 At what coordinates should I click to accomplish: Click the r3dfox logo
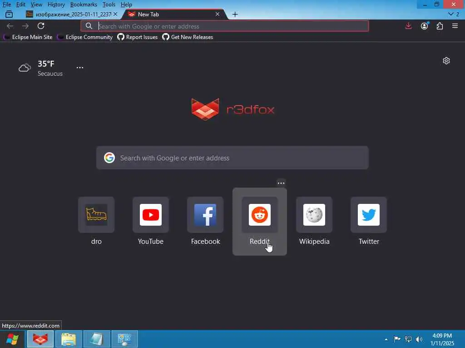233,110
